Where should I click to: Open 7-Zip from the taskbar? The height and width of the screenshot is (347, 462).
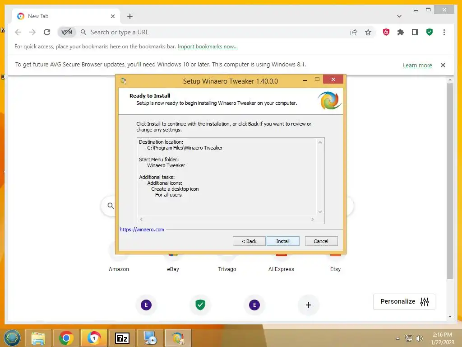click(122, 338)
